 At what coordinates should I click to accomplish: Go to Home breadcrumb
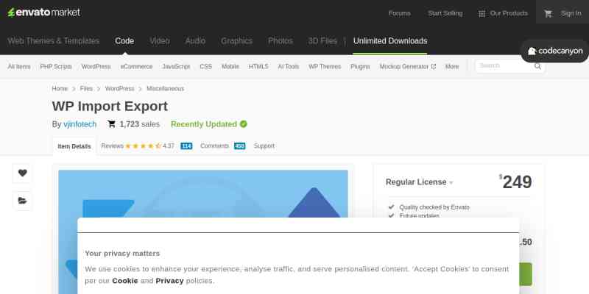pyautogui.click(x=60, y=88)
